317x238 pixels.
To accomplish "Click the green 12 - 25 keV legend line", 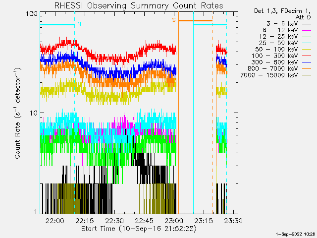I will 307,37.
